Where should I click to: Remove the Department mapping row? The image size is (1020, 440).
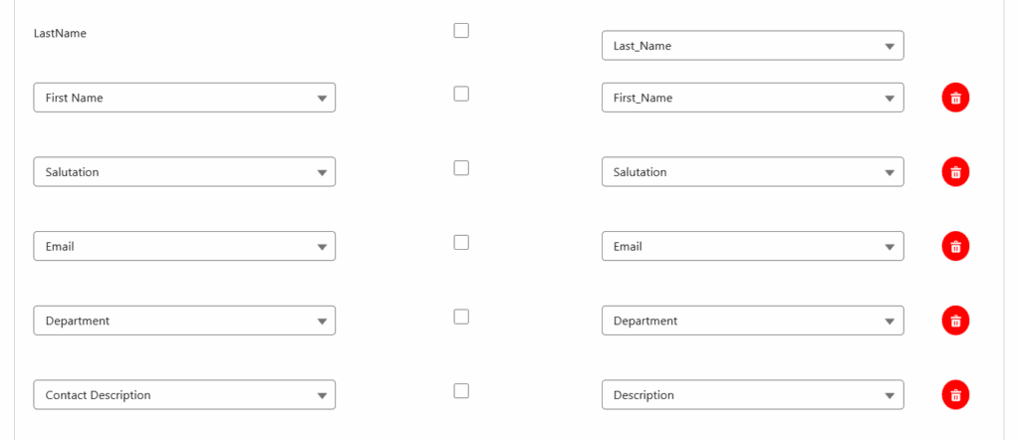(x=955, y=321)
